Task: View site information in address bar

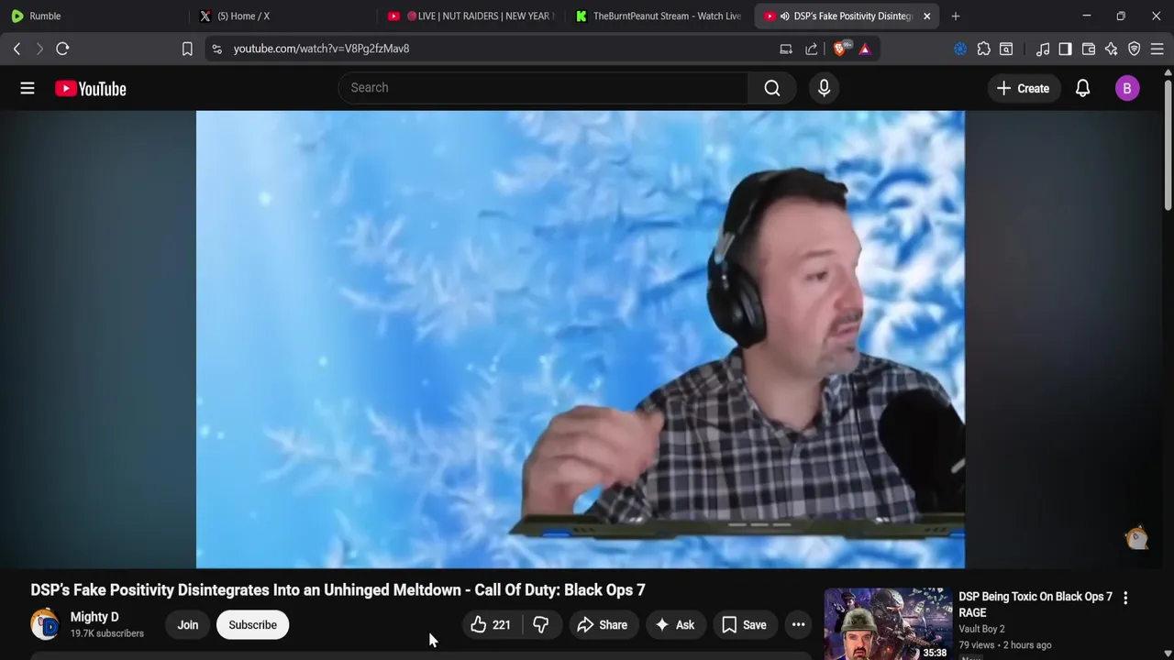Action: coord(216,49)
